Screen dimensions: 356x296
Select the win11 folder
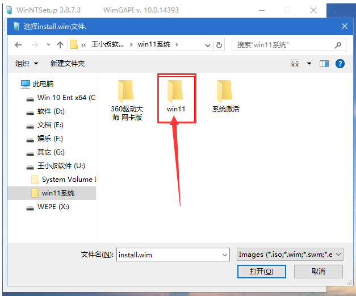point(176,97)
